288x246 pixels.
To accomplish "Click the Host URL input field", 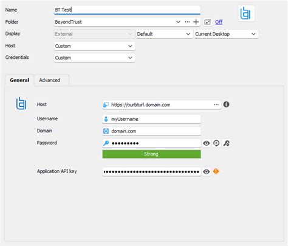I will [162, 104].
